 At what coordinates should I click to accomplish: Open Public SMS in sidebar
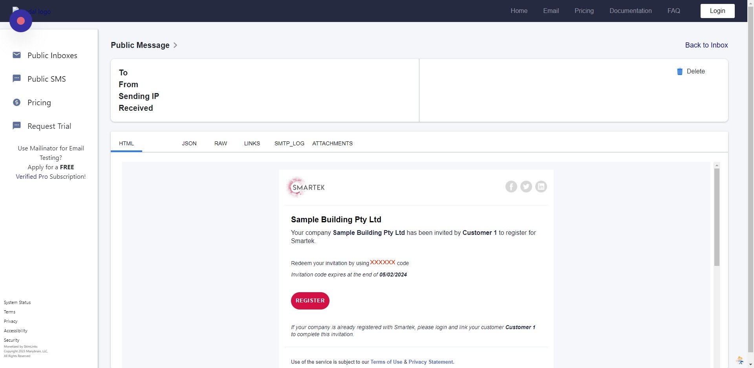coord(47,79)
